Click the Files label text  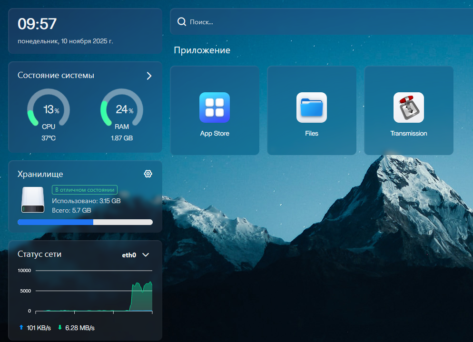click(312, 133)
